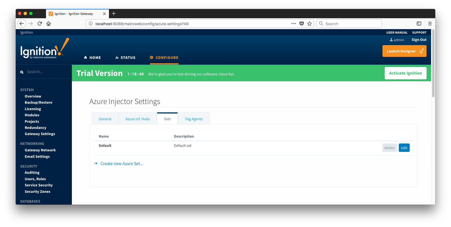
Task: Focus the sidebar Search field
Action: (x=45, y=72)
